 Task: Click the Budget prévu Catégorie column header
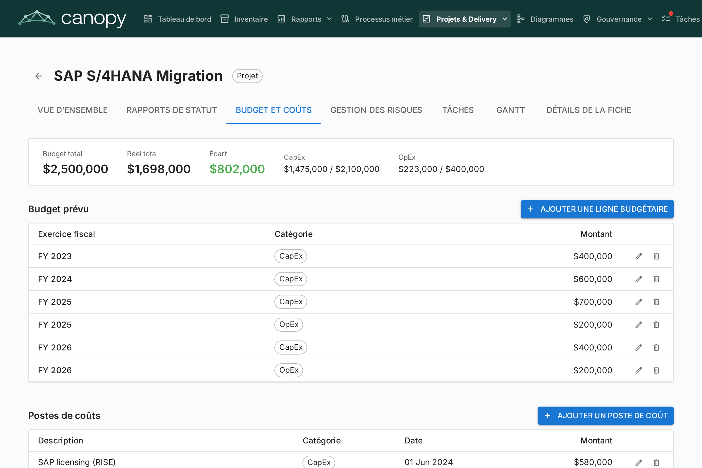coord(294,234)
